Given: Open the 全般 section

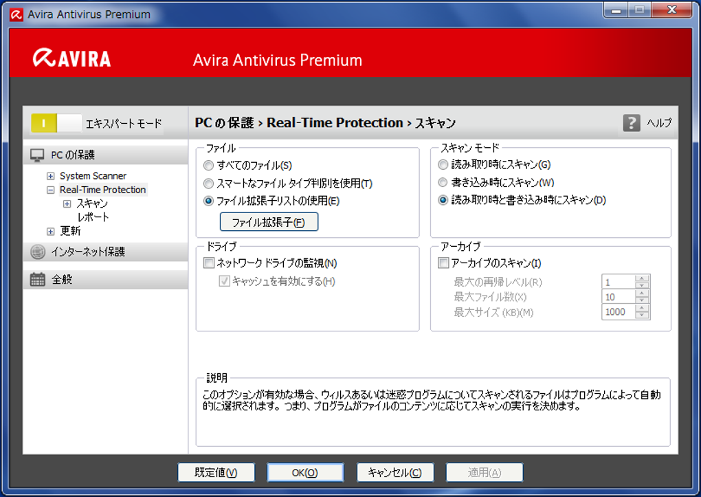Looking at the screenshot, I should tap(106, 280).
